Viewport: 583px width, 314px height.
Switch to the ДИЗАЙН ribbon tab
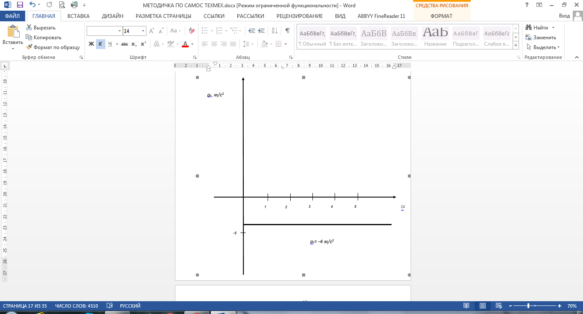113,16
